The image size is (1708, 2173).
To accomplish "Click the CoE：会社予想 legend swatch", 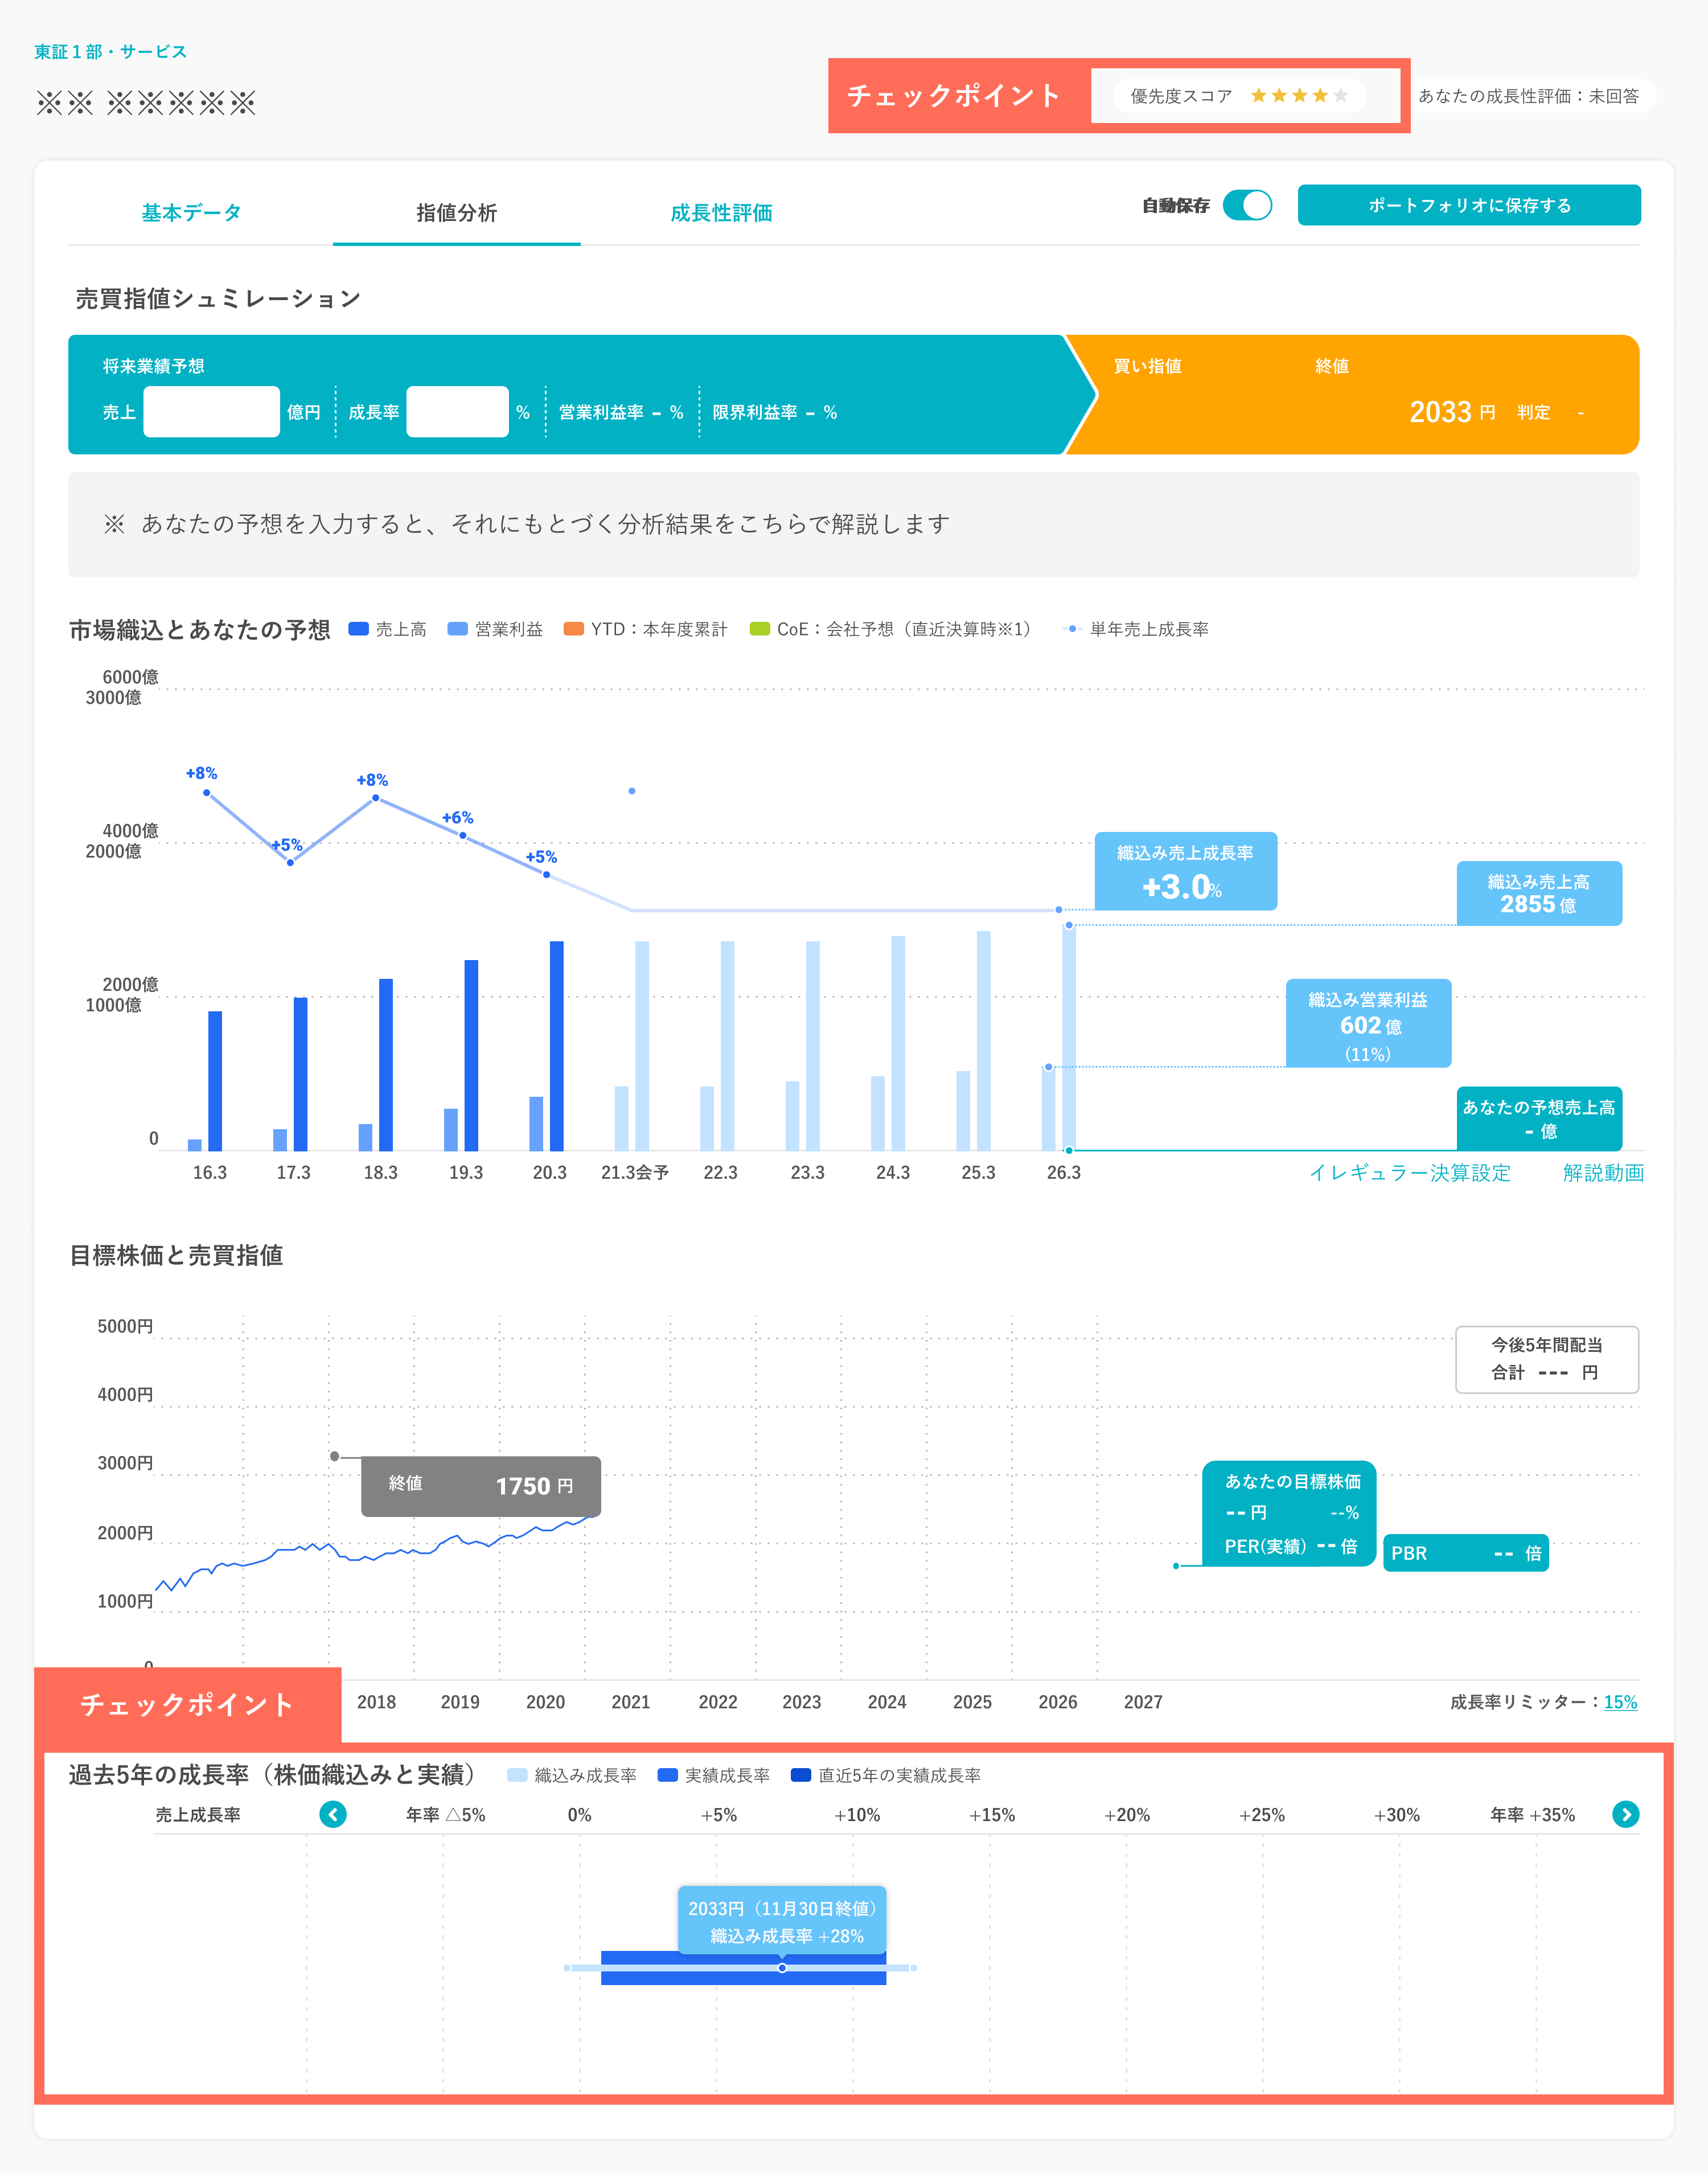I will tap(760, 629).
